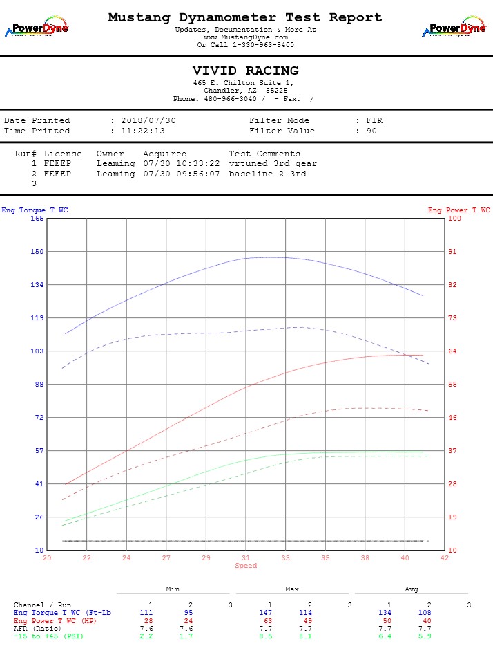Click the max torque value 147
Image resolution: width=493 pixels, height=655 pixels.
(x=265, y=613)
